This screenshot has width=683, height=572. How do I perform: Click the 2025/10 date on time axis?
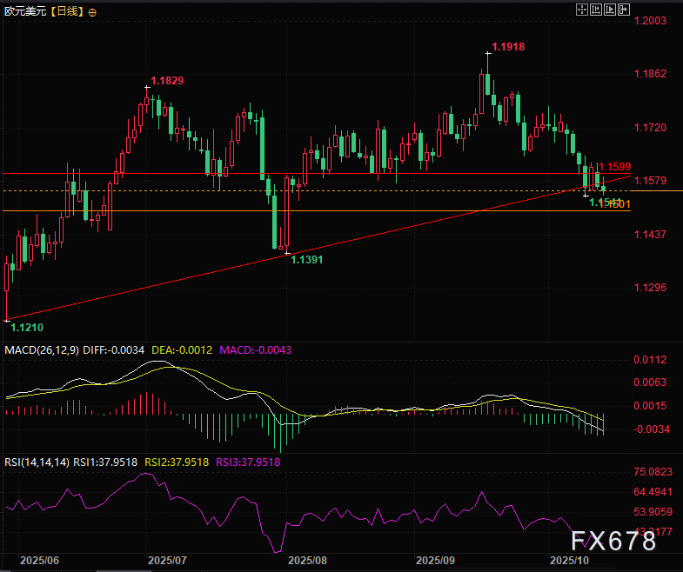click(571, 562)
